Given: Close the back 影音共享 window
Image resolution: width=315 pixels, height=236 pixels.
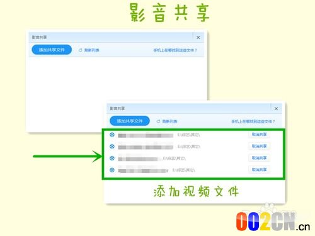Looking at the screenshot, I should (x=198, y=37).
